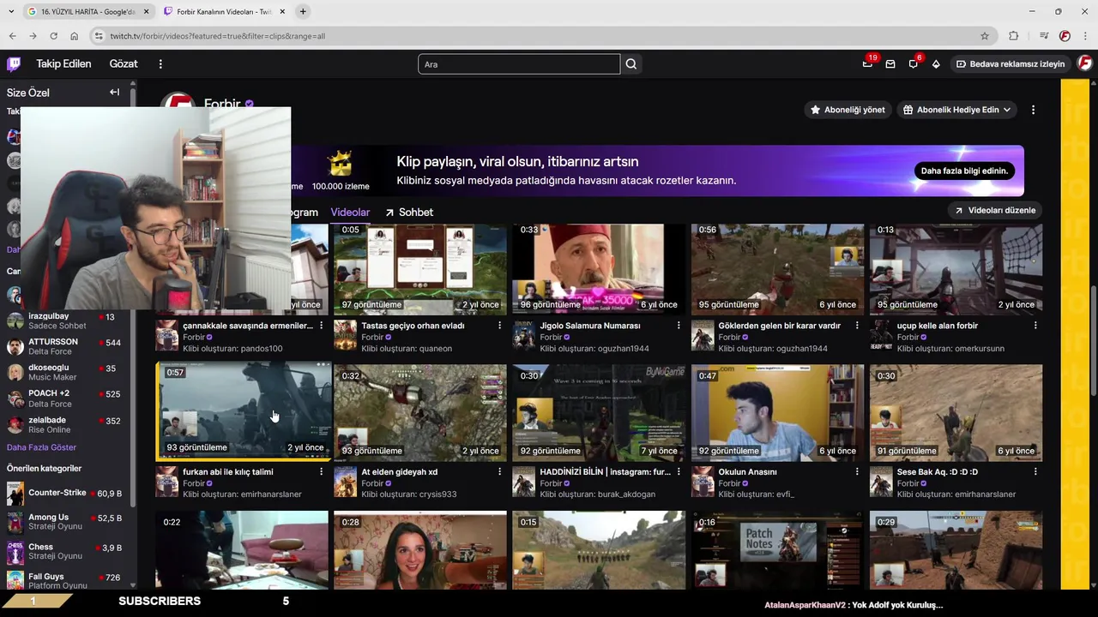
Task: Expand followed channels with Daha Fazla Göster
Action: tap(41, 447)
